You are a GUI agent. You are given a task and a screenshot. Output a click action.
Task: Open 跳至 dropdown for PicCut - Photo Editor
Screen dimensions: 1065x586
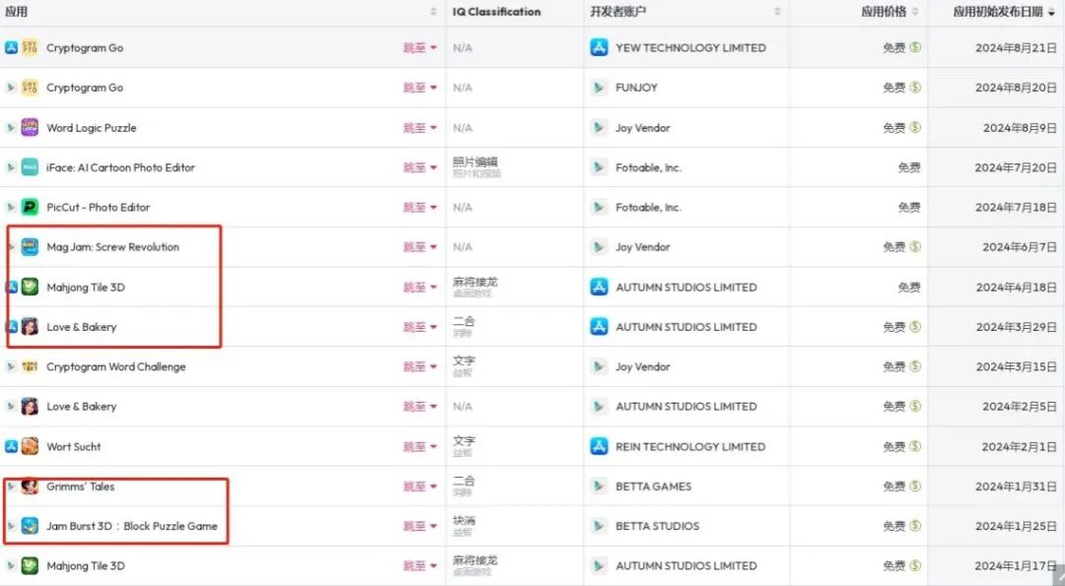click(x=420, y=207)
